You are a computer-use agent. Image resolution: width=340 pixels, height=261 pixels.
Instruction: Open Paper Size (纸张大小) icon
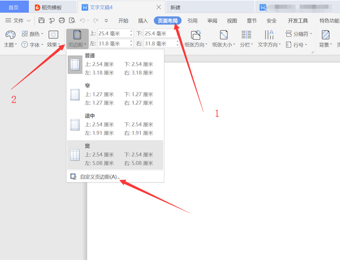[224, 35]
